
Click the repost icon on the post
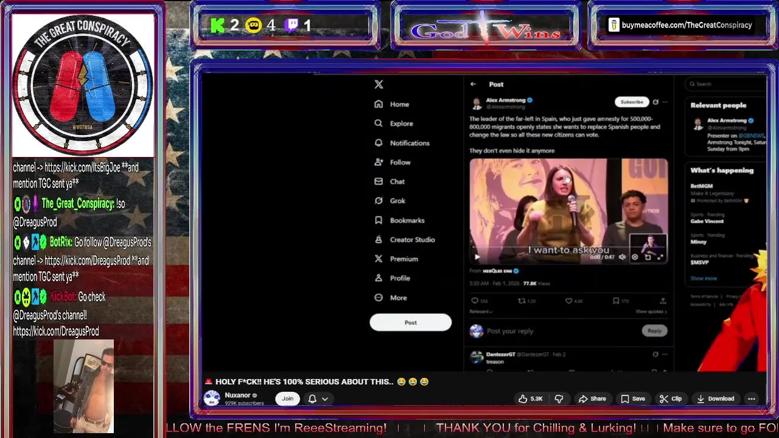[x=522, y=301]
